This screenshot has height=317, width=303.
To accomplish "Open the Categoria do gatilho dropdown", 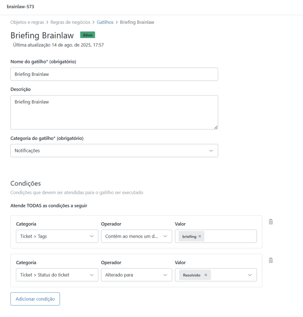I will pyautogui.click(x=114, y=151).
